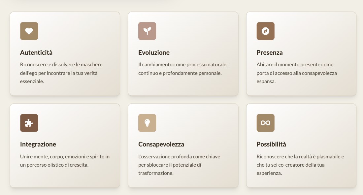The width and height of the screenshot is (363, 195).
Task: Select the "Possibilità" heading
Action: [271, 144]
